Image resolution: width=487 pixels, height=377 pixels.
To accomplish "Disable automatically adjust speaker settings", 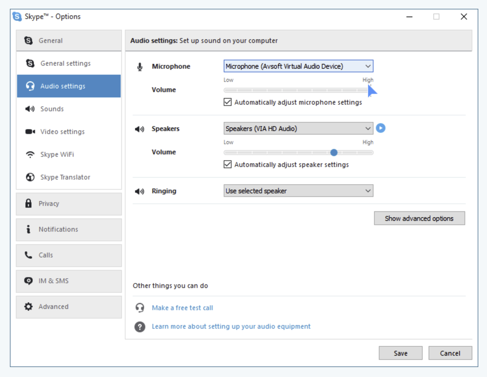I will pyautogui.click(x=227, y=165).
